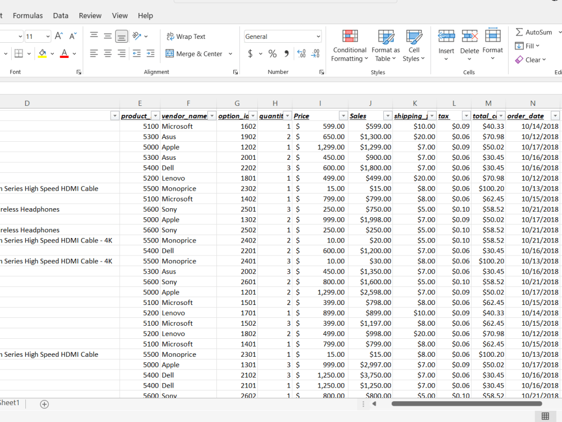Select the 'Series High Speed HDMI Cable' cell with option_id 2302

tap(60, 188)
